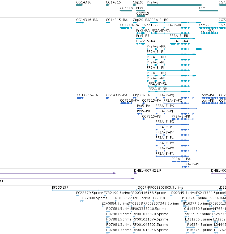Image resolution: width=226 pixels, height=234 pixels.
Task: Click protein CG7215-PA
Action: coord(152,101)
